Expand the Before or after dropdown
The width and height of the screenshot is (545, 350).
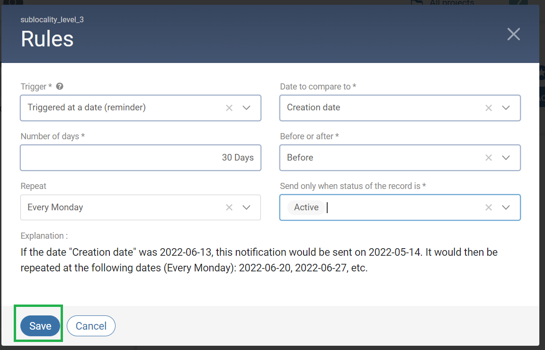click(x=506, y=157)
